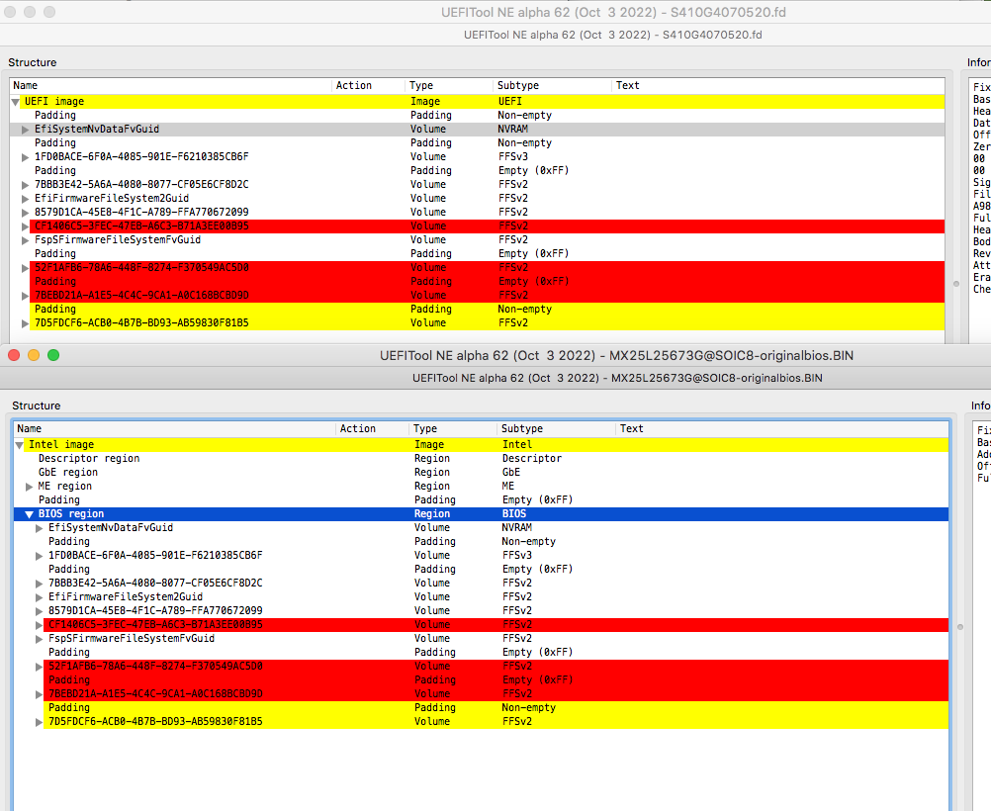Expand EfiSystemNvDataFvGuid in top window
This screenshot has height=811, width=991.
(x=26, y=130)
